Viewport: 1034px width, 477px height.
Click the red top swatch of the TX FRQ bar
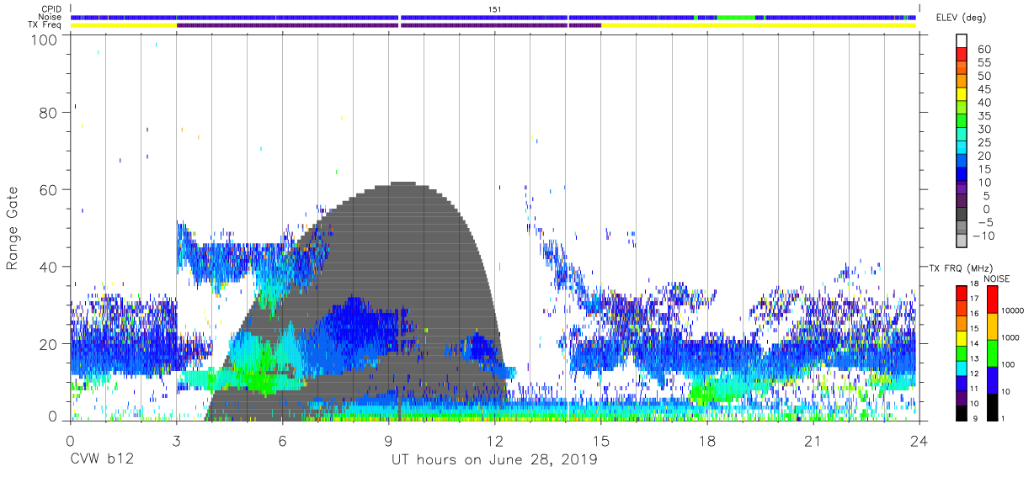point(961,294)
